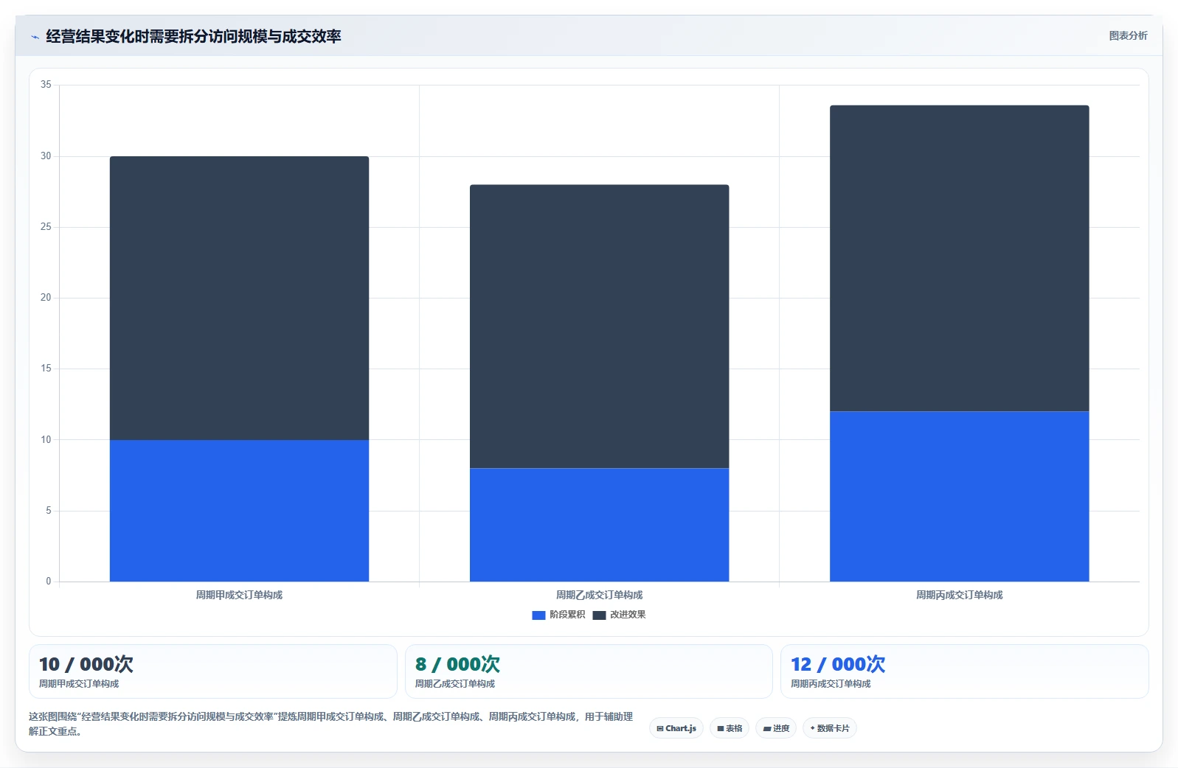
Task: Click the 周期甲成交订单构成 caption in the data card
Action: [79, 684]
